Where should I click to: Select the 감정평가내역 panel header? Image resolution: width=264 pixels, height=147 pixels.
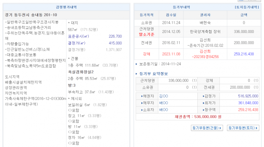(x=66, y=7)
